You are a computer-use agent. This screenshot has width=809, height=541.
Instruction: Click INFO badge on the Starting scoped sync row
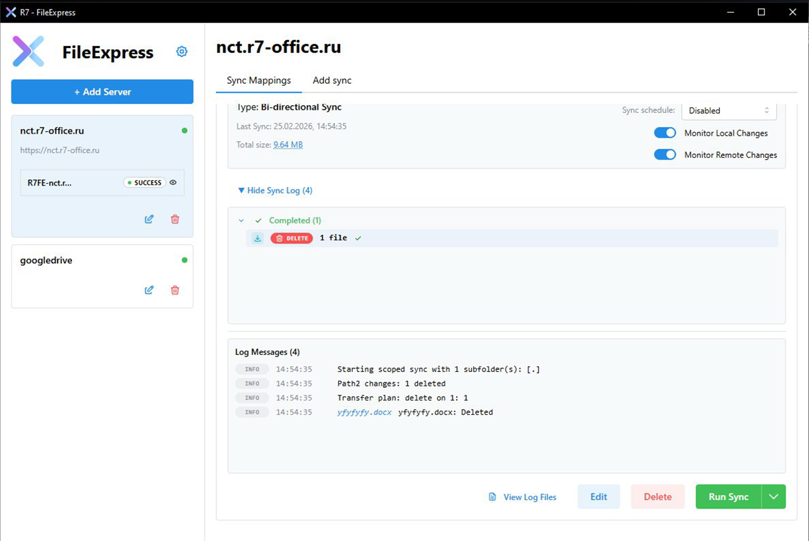coord(252,369)
